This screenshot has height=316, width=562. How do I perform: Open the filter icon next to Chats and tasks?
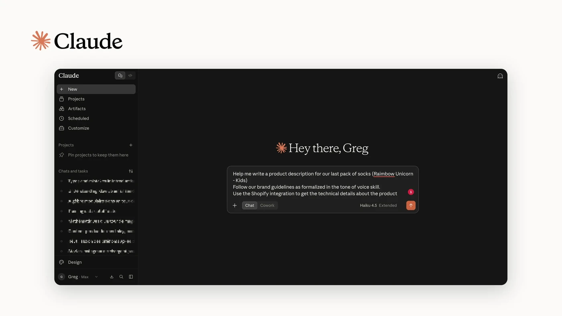pyautogui.click(x=131, y=171)
